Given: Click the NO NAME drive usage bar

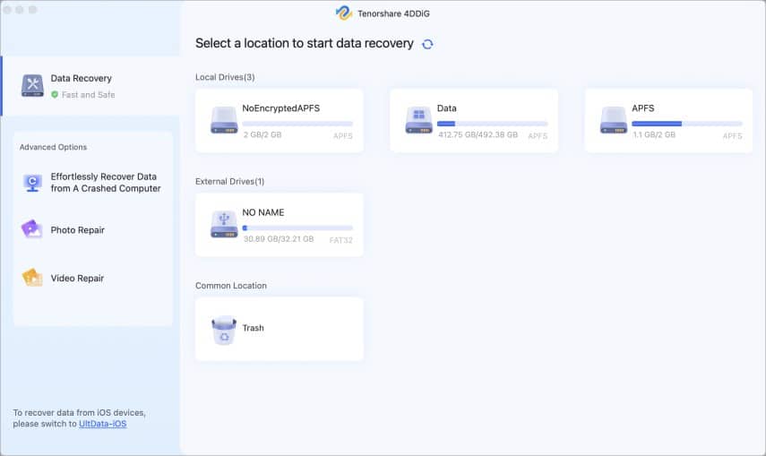Looking at the screenshot, I should tap(297, 228).
